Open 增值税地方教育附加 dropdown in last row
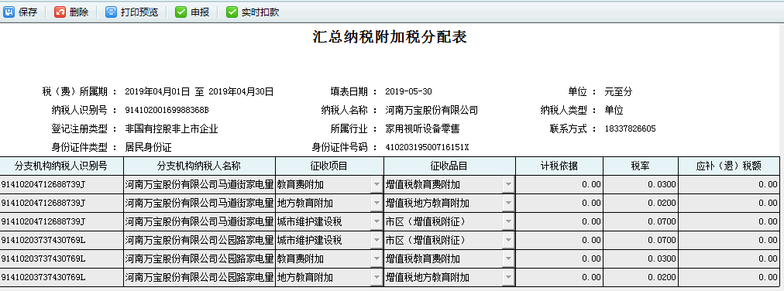This screenshot has height=291, width=784. [x=508, y=278]
